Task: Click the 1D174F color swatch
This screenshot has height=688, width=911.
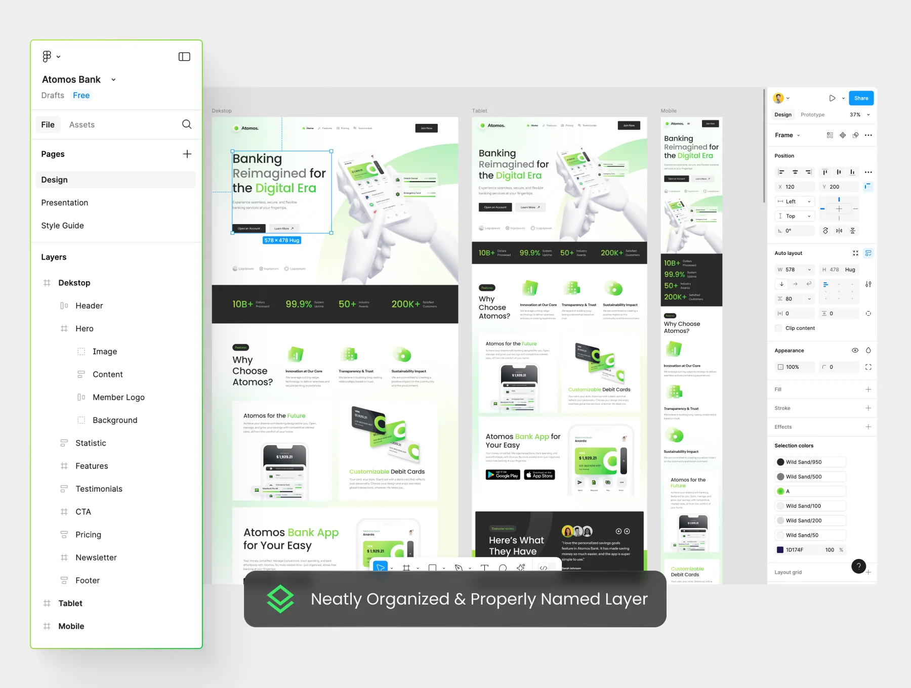Action: 780,550
